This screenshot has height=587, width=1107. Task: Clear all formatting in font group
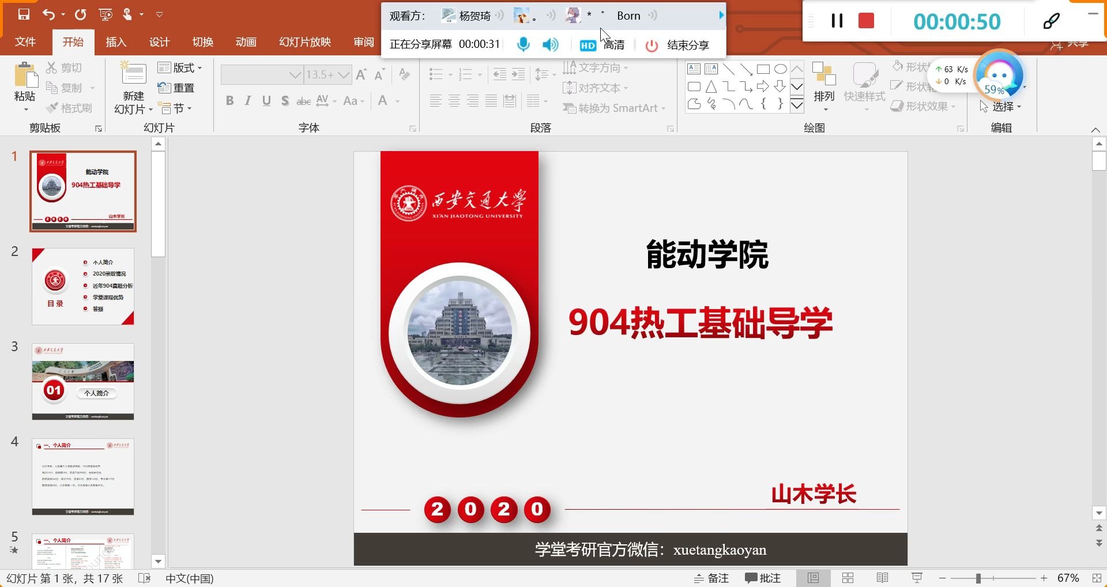405,74
